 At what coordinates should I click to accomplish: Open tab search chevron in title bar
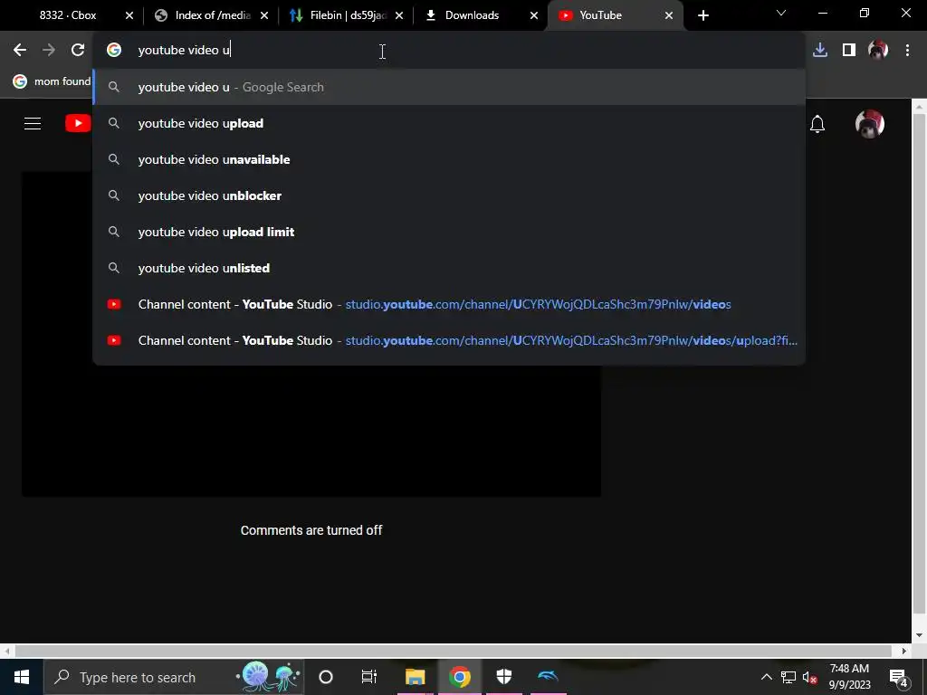[x=781, y=13]
